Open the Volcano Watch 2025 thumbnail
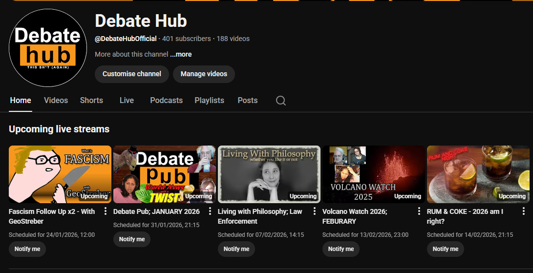Screen dimensions: 533x273 coord(373,174)
